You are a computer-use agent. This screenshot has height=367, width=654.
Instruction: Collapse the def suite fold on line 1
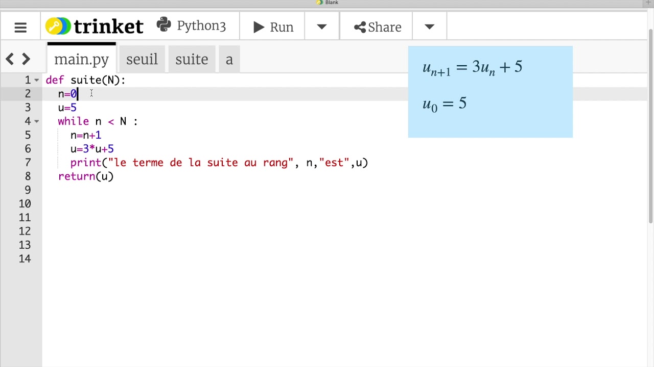pyautogui.click(x=37, y=80)
